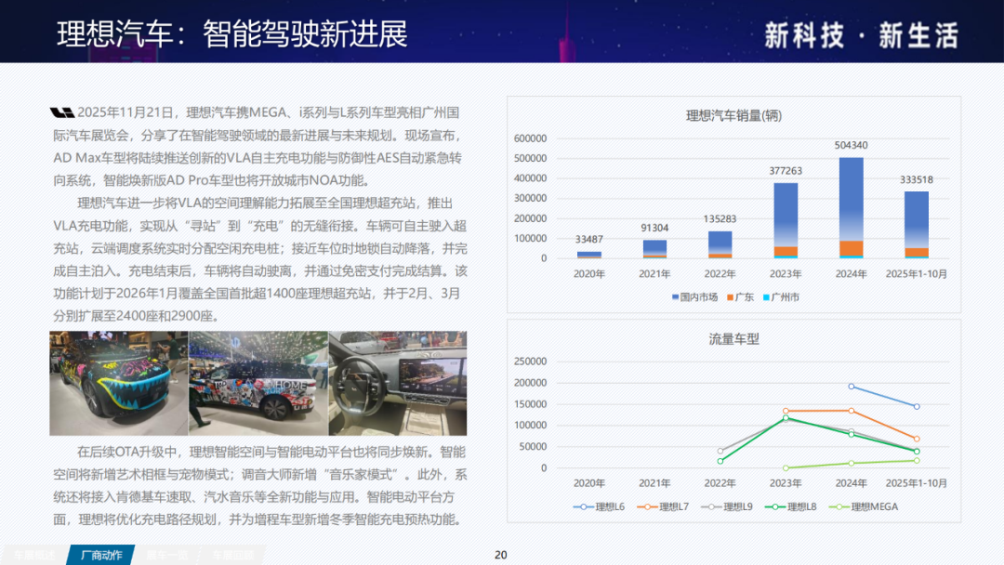Click the 2022年 sales bar
Viewport: 1004px width, 565px height.
pos(720,244)
